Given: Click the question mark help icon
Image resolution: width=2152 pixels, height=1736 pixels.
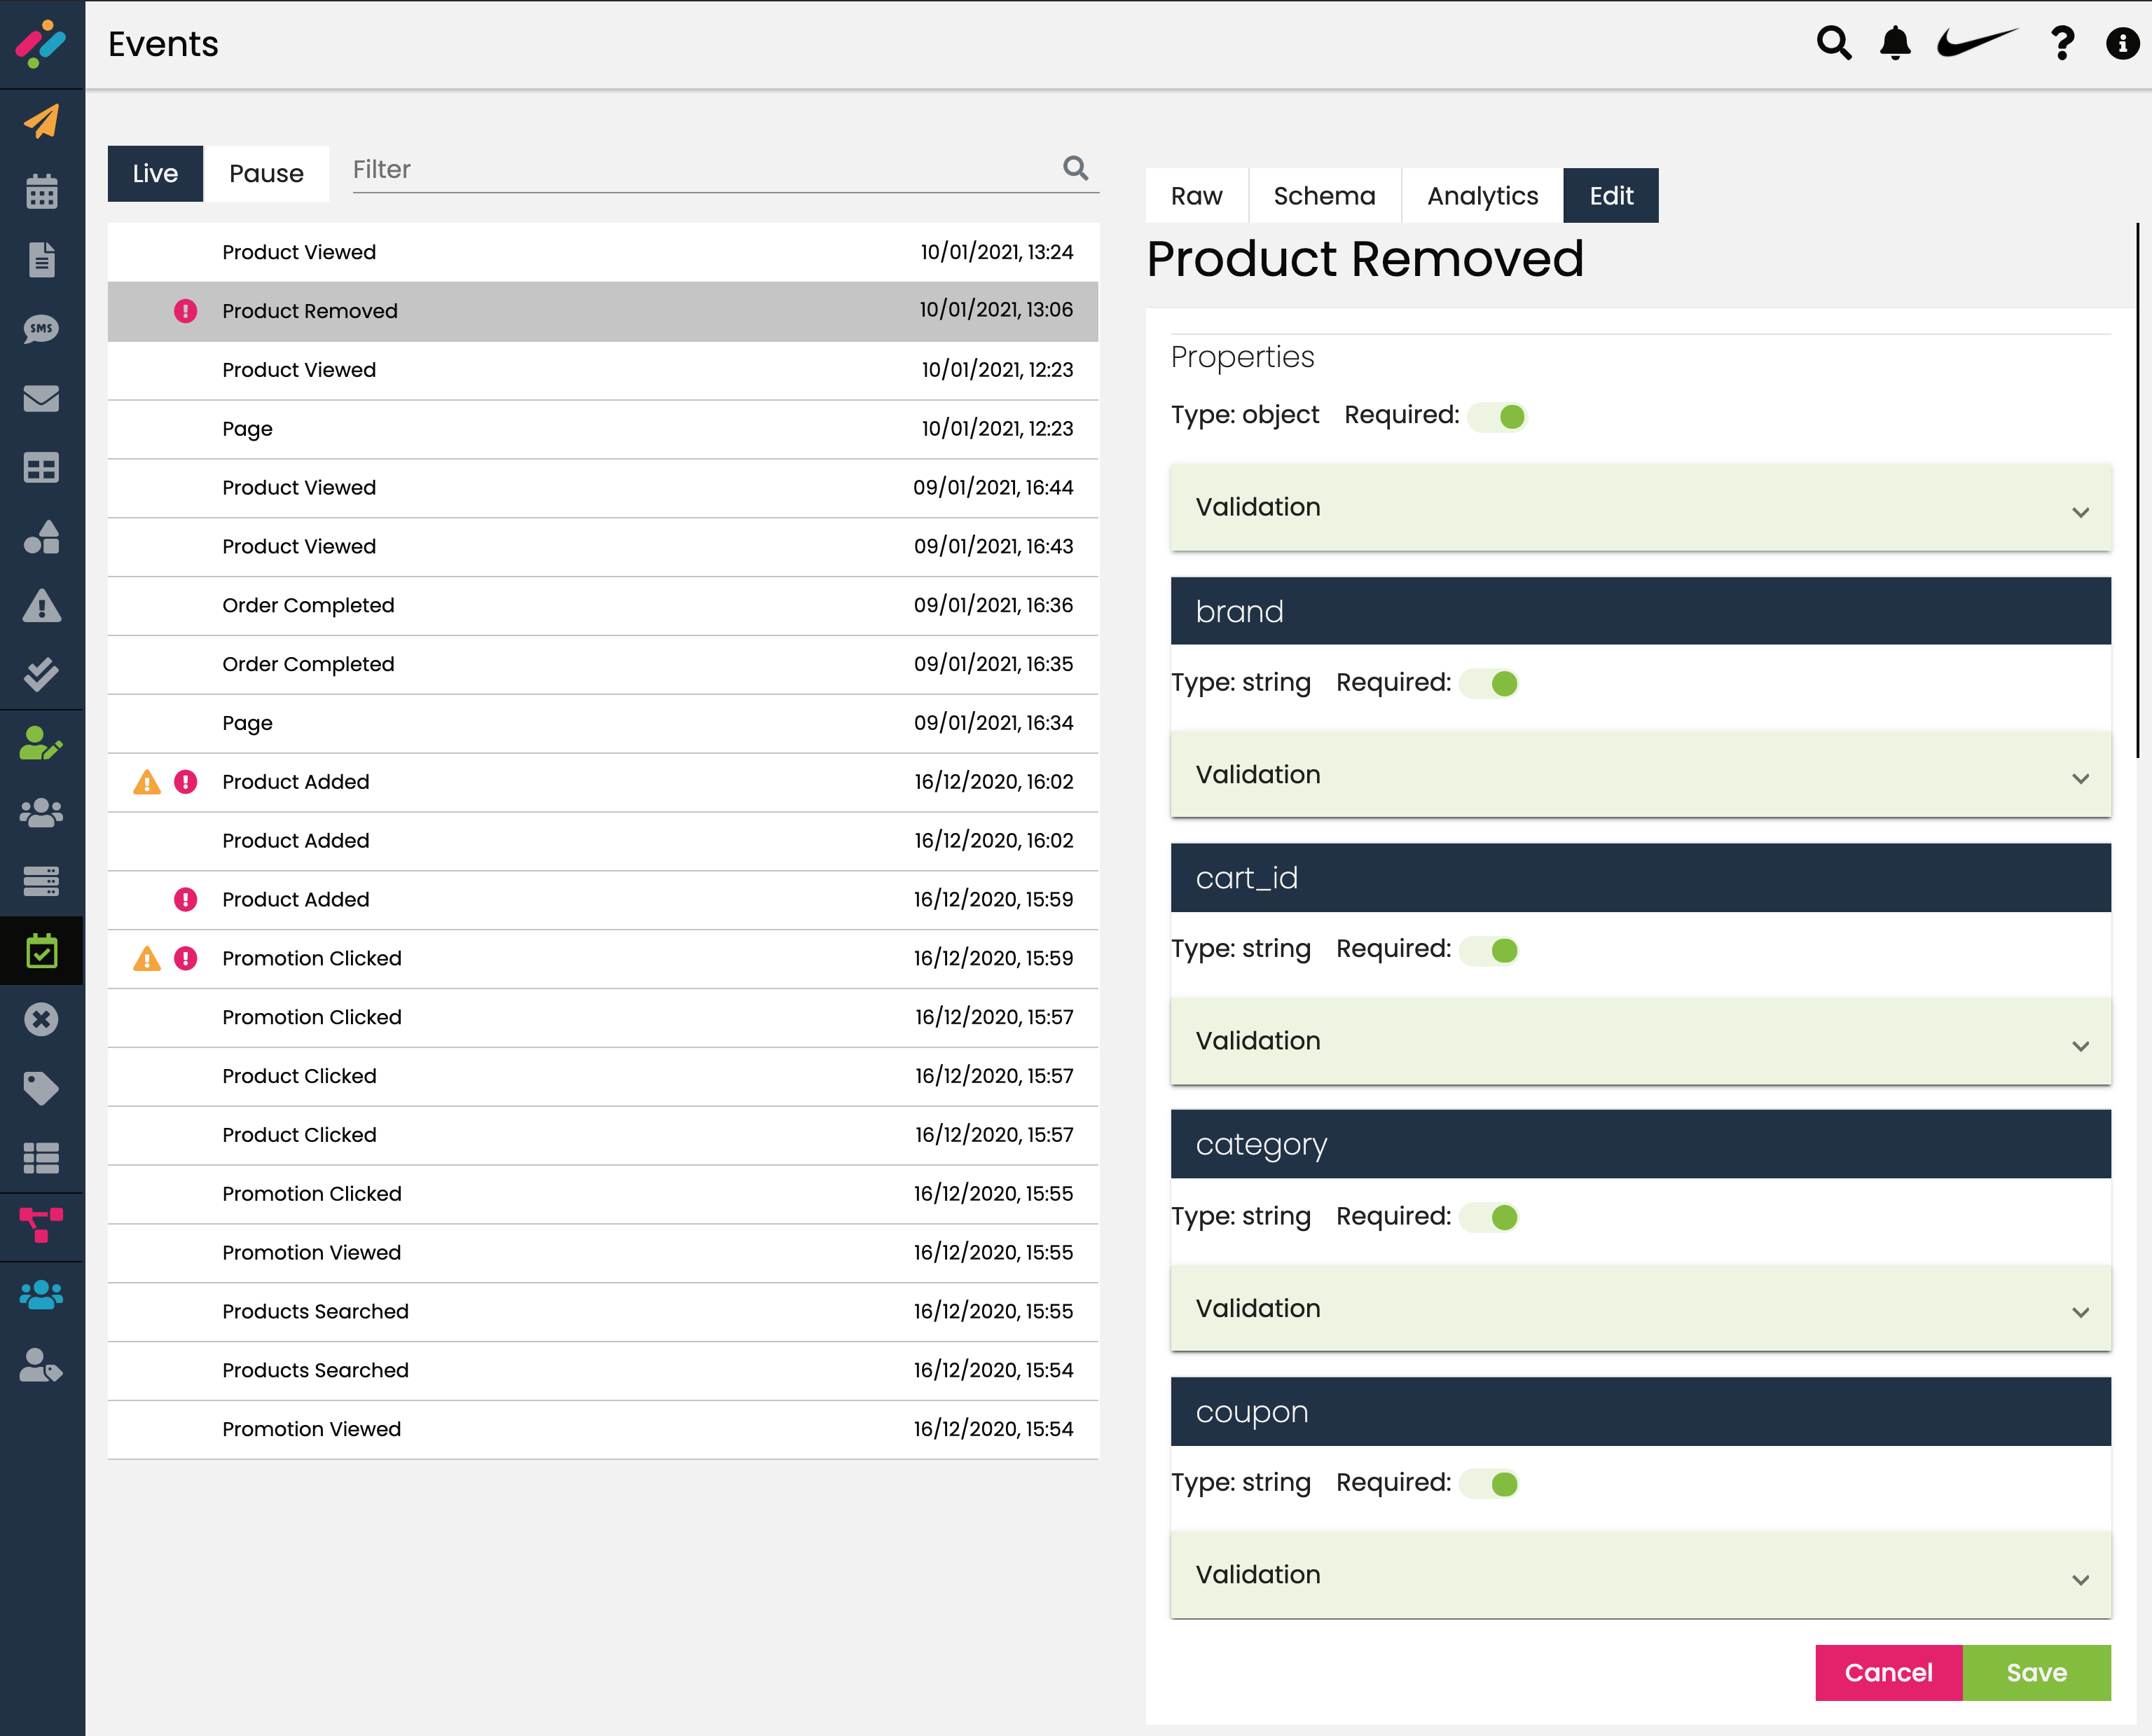Looking at the screenshot, I should 2061,43.
